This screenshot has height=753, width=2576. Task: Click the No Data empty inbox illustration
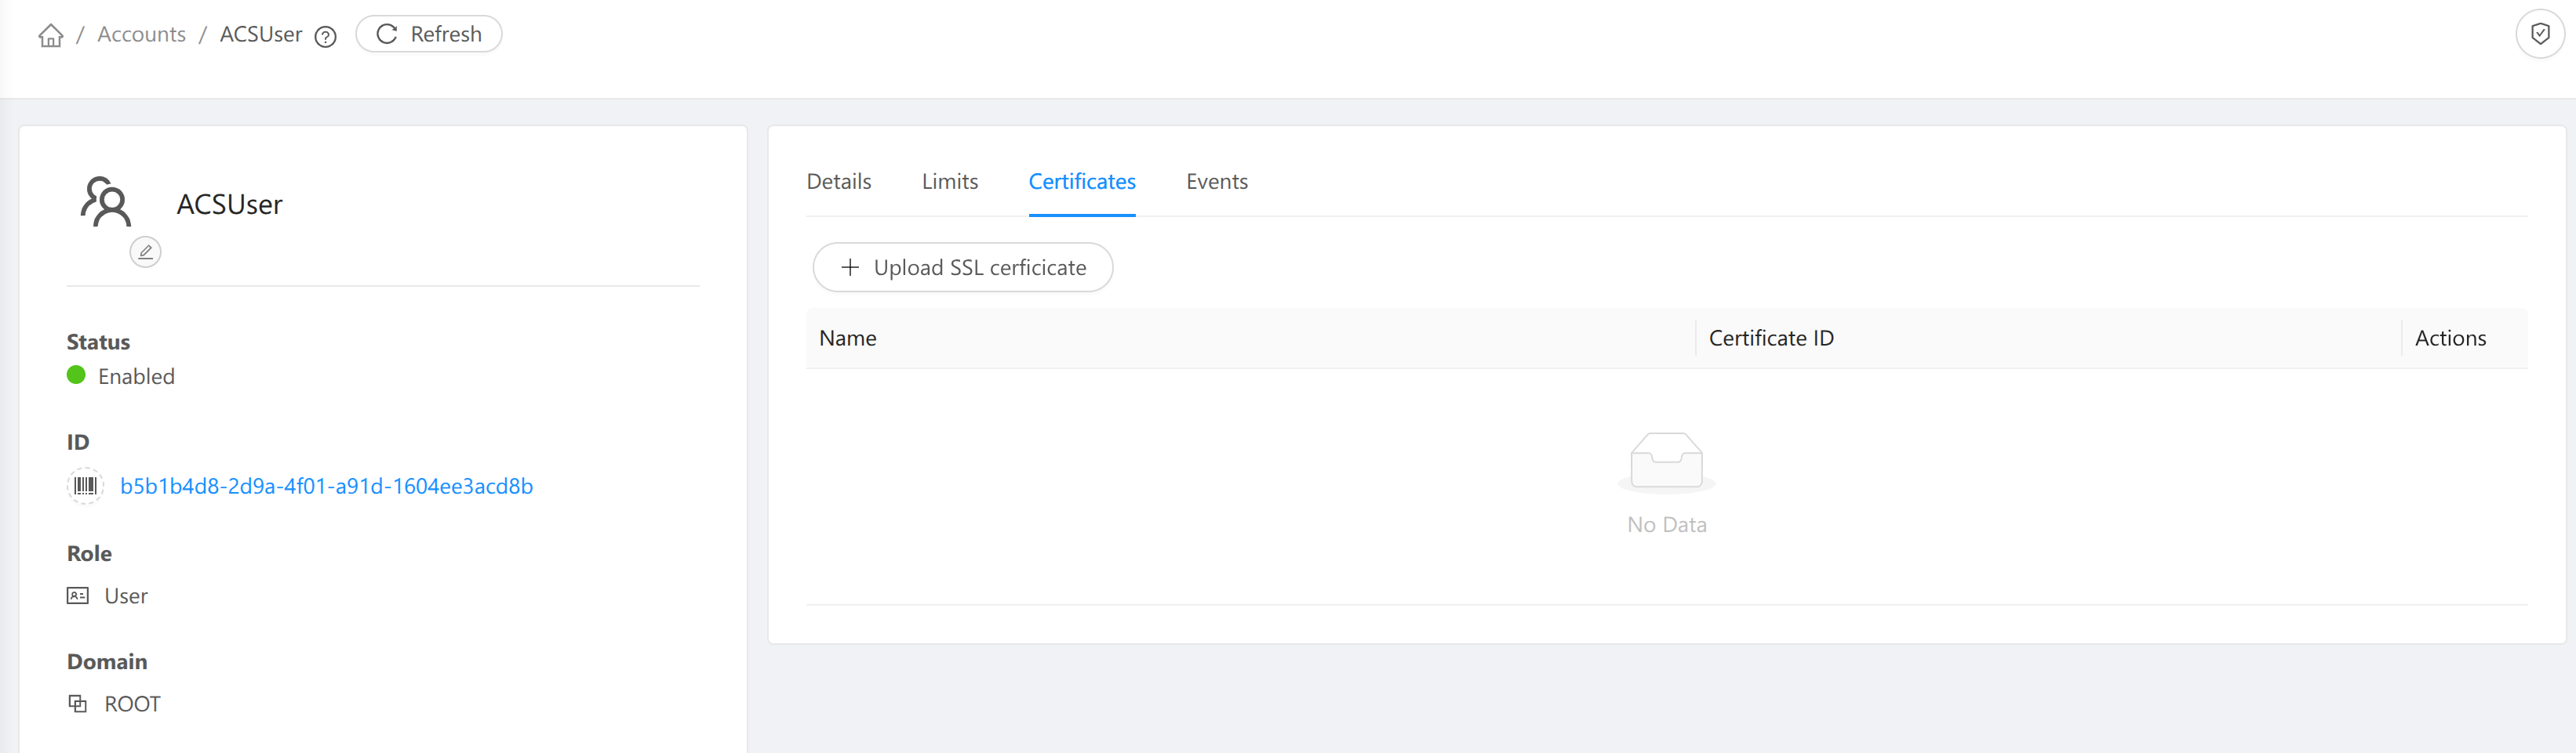[x=1665, y=462]
